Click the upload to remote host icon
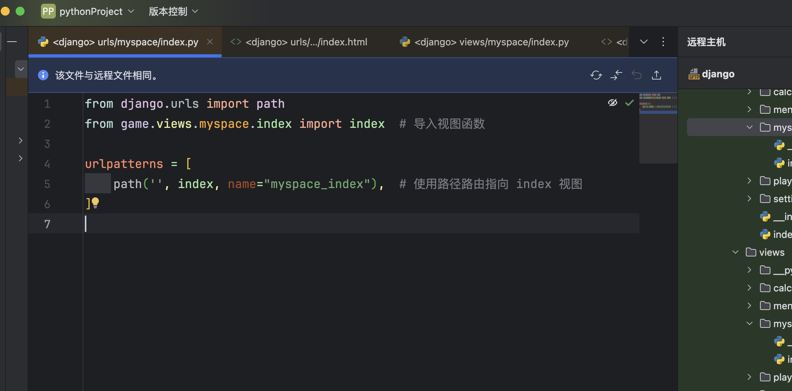Viewport: 792px width, 391px height. (x=657, y=75)
